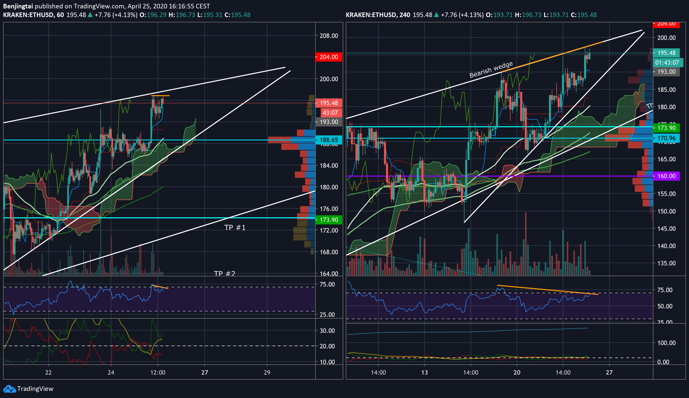
Task: Click the 20 date on right time axis
Action: pyautogui.click(x=517, y=372)
